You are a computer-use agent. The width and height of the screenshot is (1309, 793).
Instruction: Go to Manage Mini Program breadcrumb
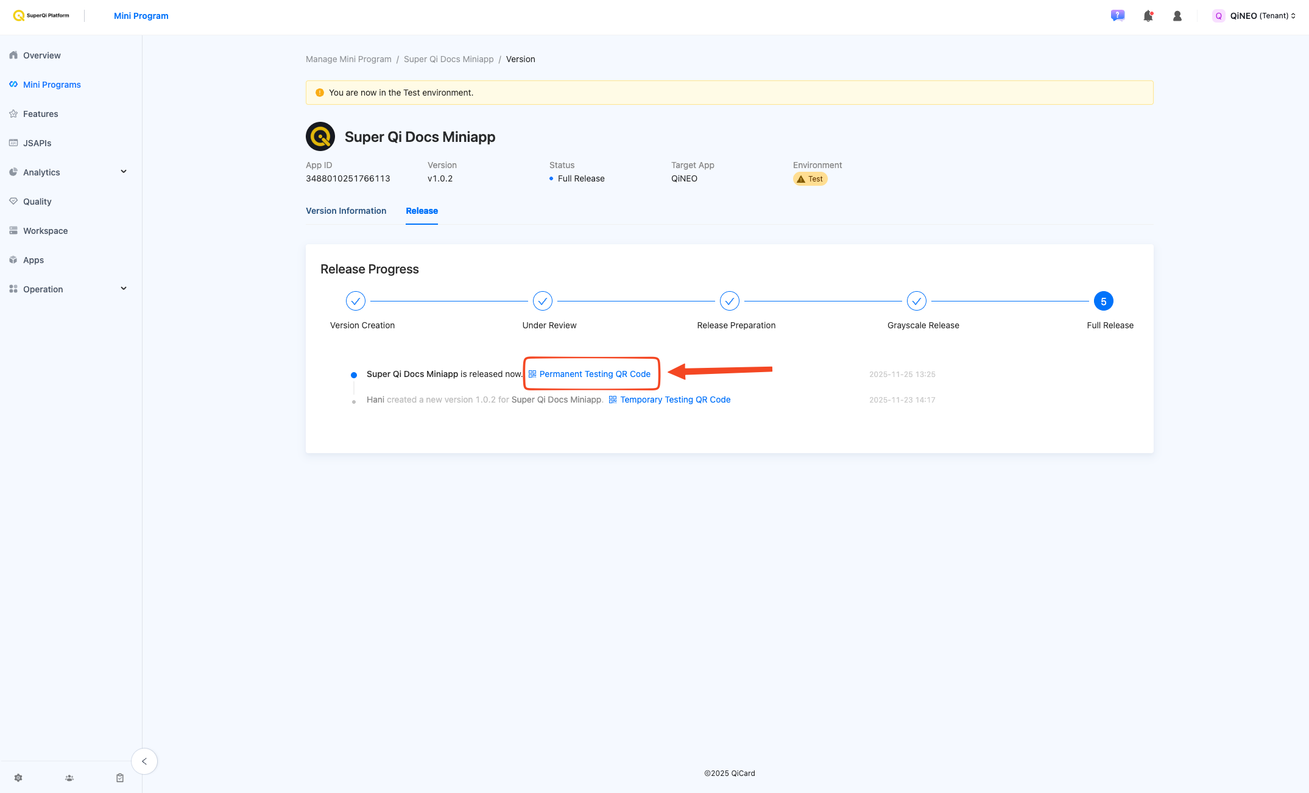click(x=348, y=59)
